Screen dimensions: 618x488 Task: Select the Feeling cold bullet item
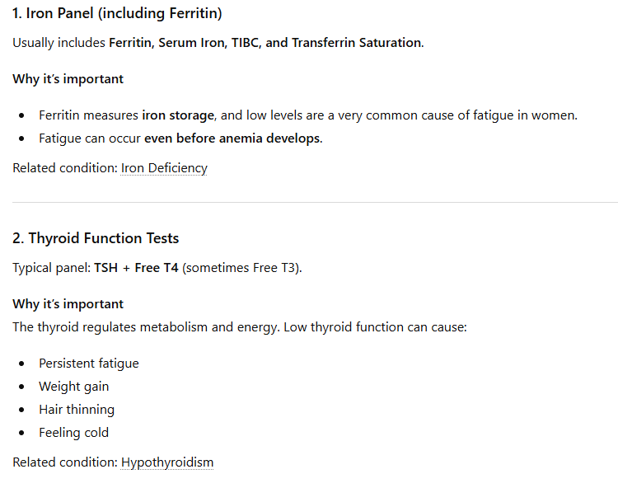click(73, 433)
